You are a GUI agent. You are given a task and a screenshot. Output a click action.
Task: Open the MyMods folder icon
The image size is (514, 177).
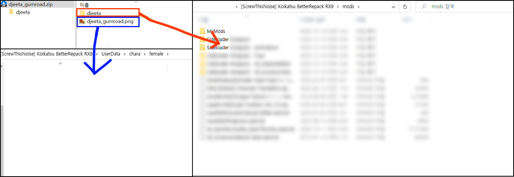[x=202, y=31]
